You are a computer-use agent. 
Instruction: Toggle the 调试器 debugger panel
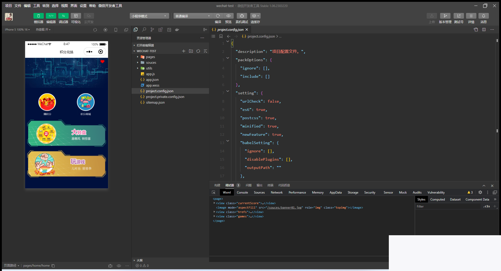point(63,16)
